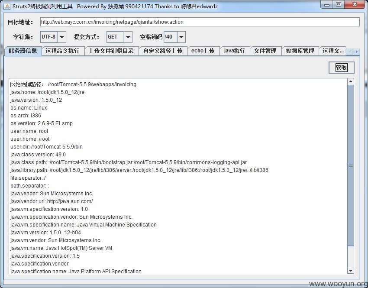The width and height of the screenshot is (368, 288).
Task: Open the 上传文件到根目录 tab
Action: 111,51
